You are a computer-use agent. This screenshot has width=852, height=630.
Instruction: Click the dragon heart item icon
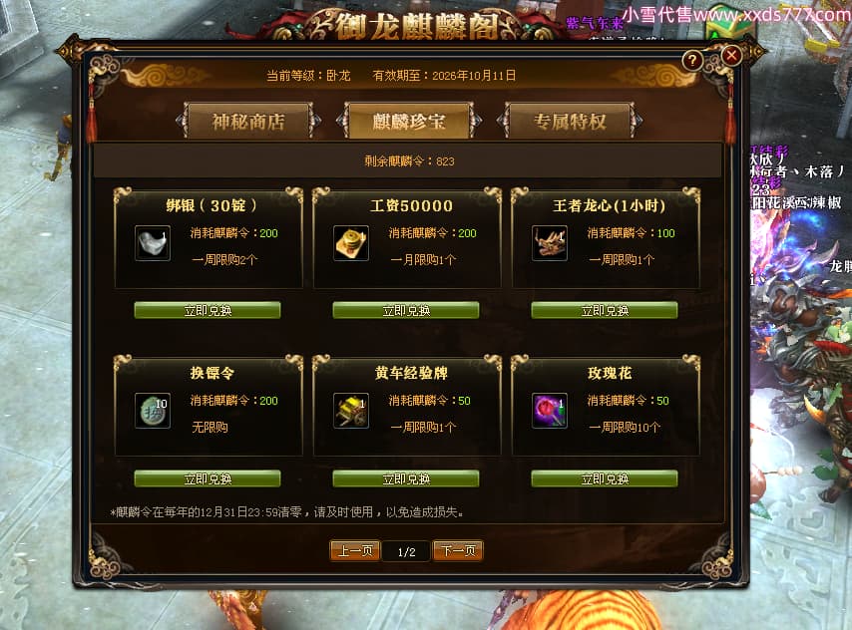point(550,243)
